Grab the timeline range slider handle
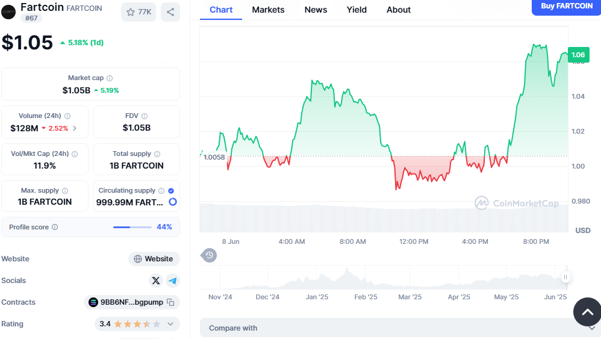 coord(565,277)
